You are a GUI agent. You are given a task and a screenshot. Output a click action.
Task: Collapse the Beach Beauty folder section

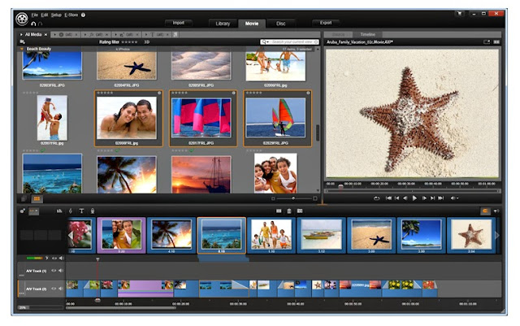22,49
